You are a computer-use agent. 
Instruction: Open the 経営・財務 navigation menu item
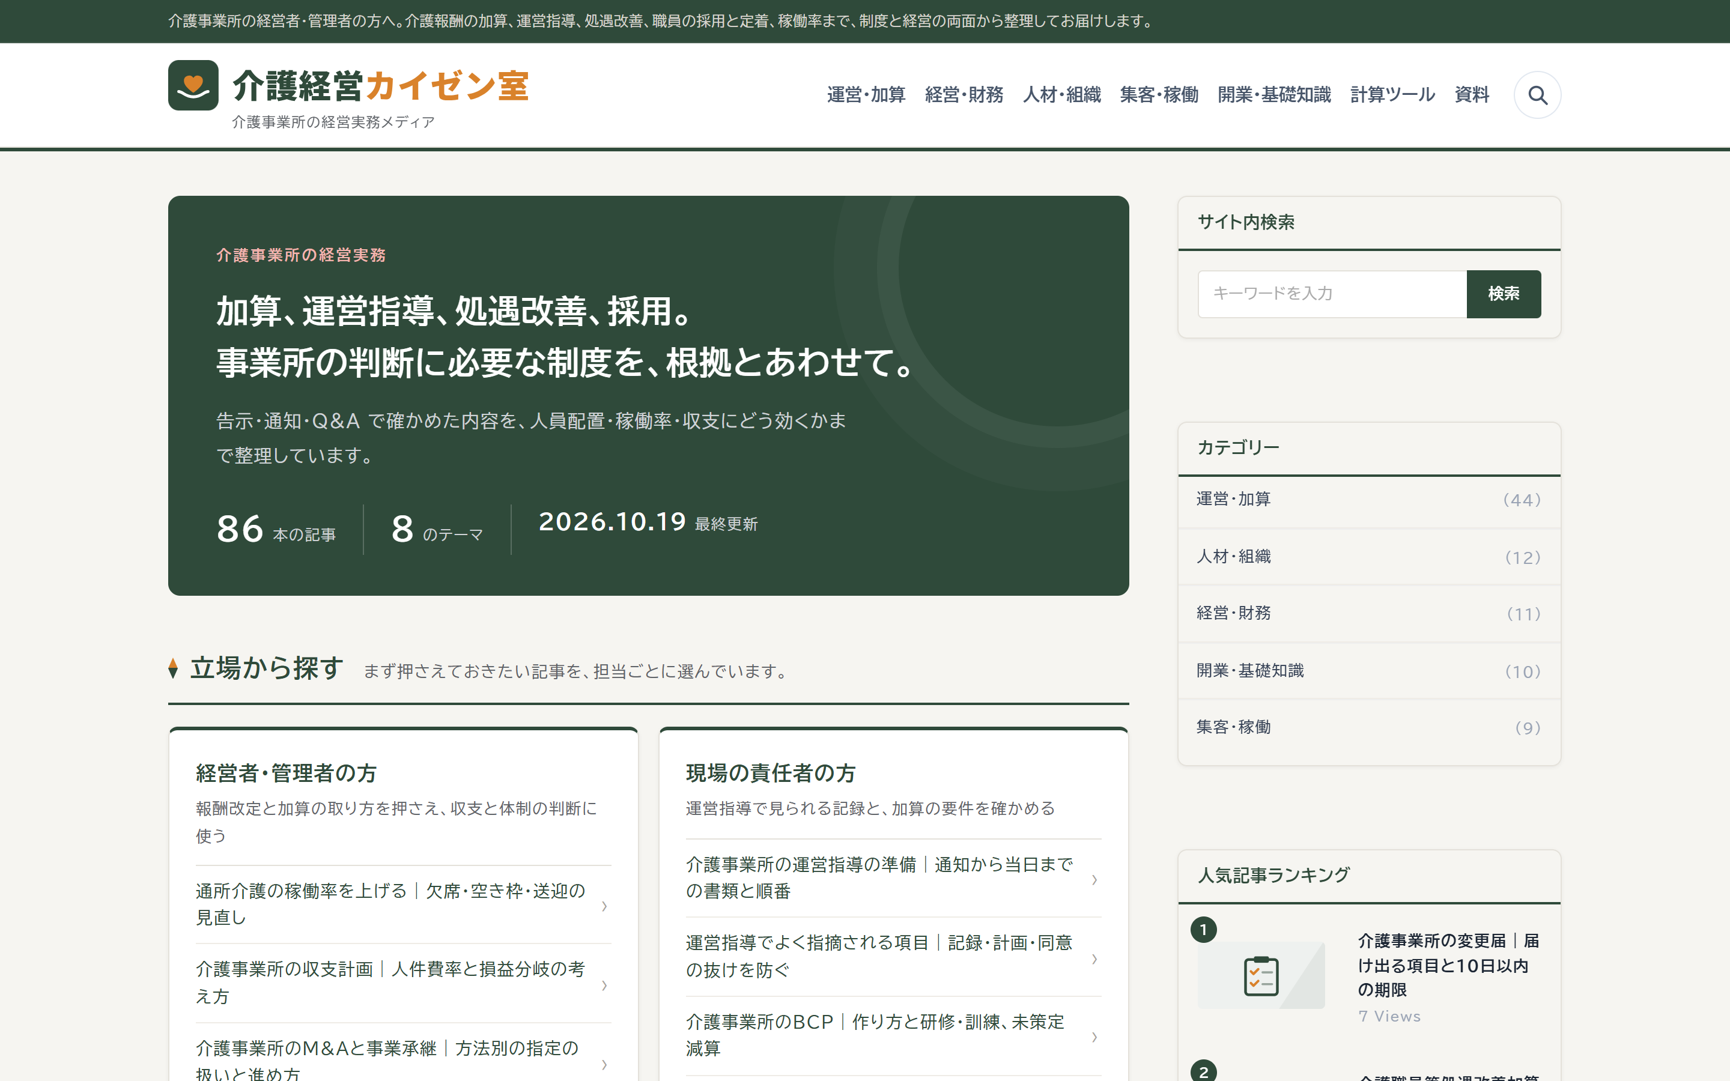tap(964, 94)
